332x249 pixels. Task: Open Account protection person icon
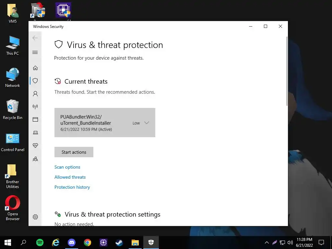tap(35, 94)
